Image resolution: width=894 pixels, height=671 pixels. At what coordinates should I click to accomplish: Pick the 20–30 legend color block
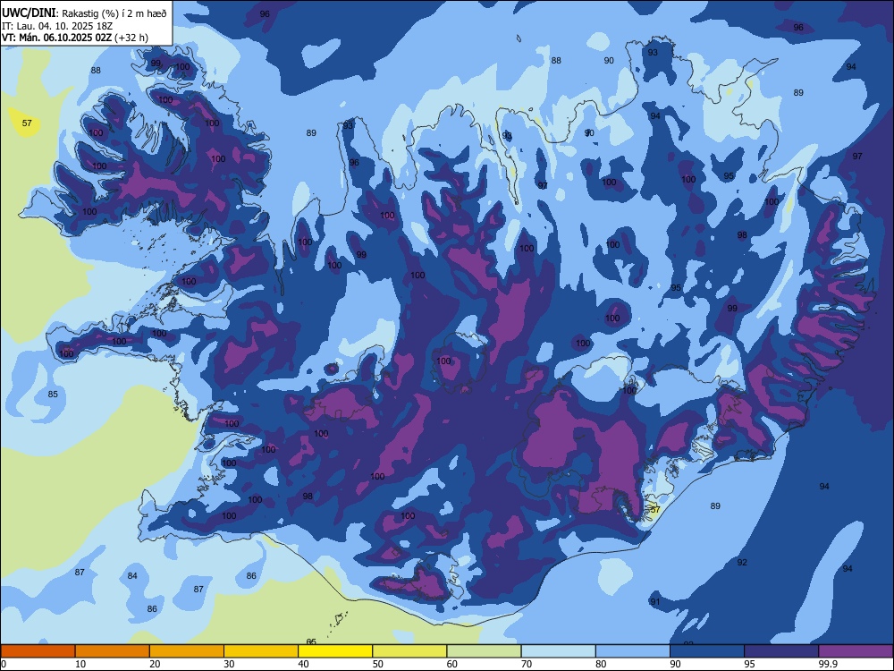pos(187,651)
